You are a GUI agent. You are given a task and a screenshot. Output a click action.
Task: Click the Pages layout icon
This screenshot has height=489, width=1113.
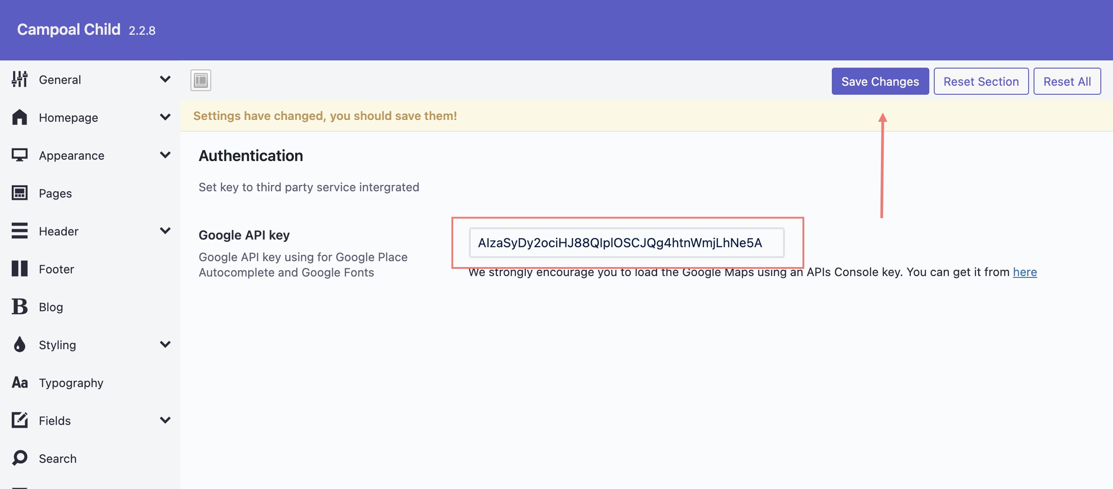pyautogui.click(x=19, y=193)
